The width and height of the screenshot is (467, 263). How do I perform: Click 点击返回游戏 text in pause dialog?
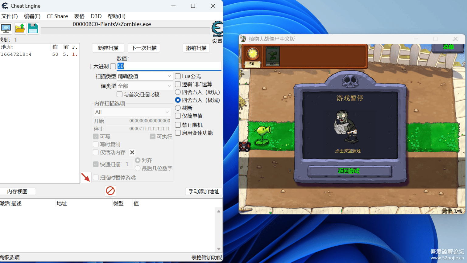348,151
